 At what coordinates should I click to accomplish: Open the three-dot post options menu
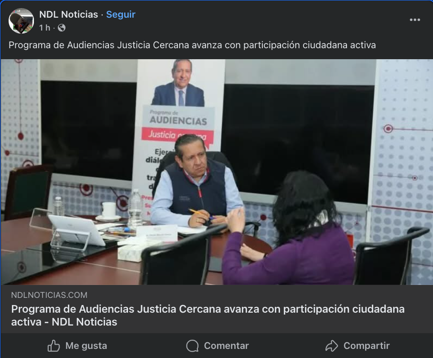415,20
